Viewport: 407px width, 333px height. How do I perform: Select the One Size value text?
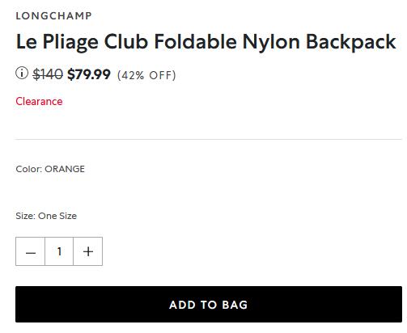pos(57,216)
